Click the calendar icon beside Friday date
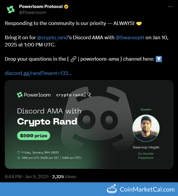The width and height of the screenshot is (178, 196). tap(18, 152)
